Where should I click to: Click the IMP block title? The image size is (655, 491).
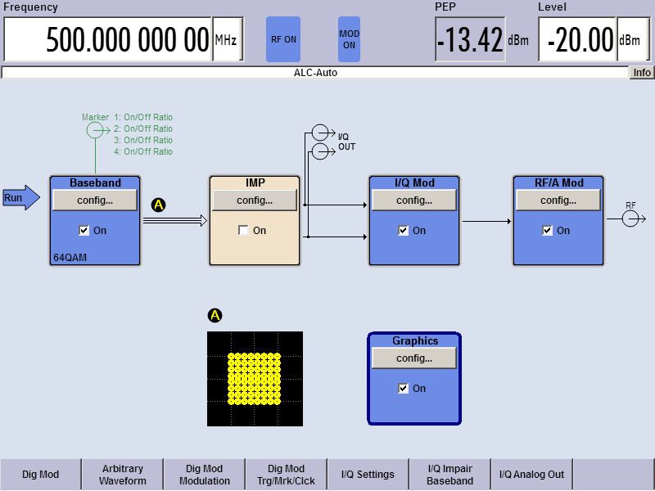[255, 182]
